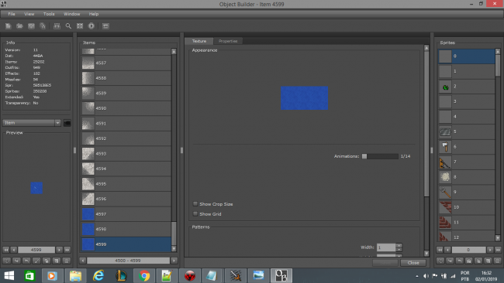Click the New file toolbar icon
The image size is (504, 283).
point(8,26)
